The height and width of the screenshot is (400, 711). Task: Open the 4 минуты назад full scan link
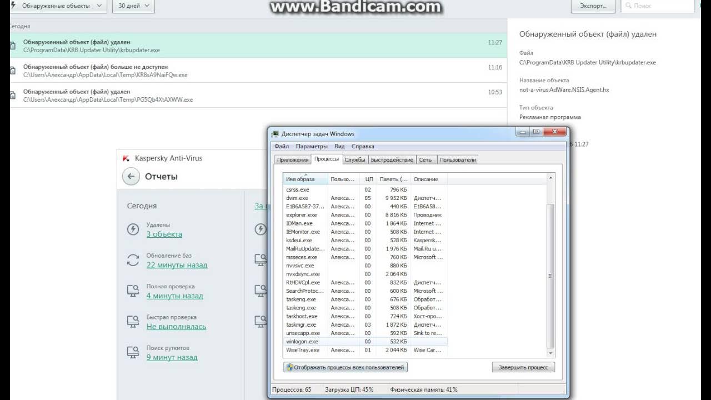pos(174,296)
